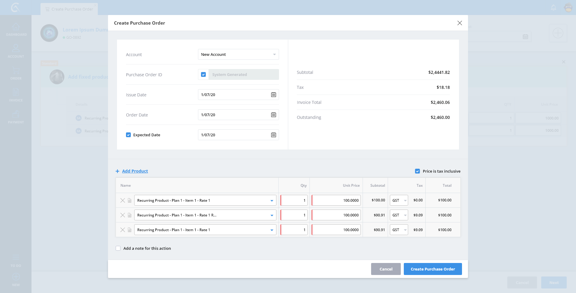The height and width of the screenshot is (293, 576).
Task: Open Order Date calendar picker
Action: pyautogui.click(x=273, y=115)
